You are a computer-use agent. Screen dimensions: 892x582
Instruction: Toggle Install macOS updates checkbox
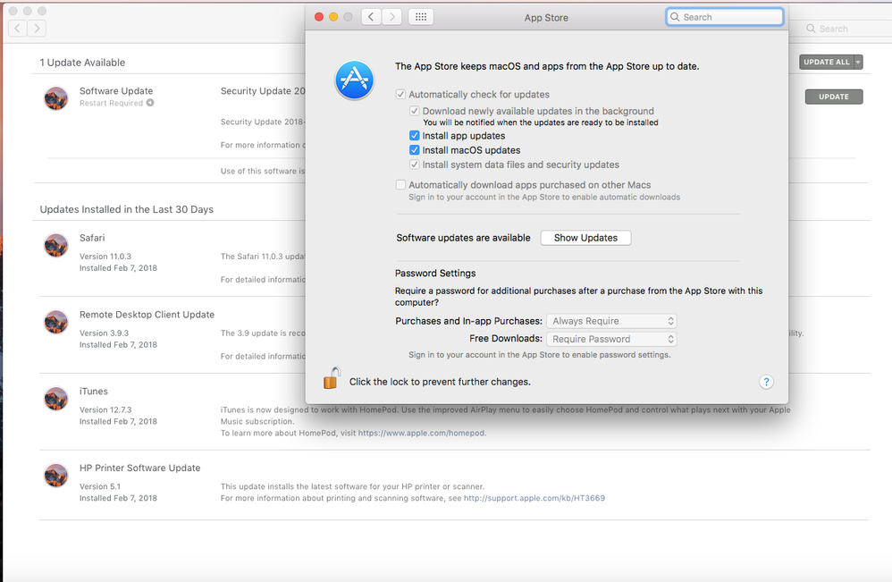pyautogui.click(x=414, y=150)
